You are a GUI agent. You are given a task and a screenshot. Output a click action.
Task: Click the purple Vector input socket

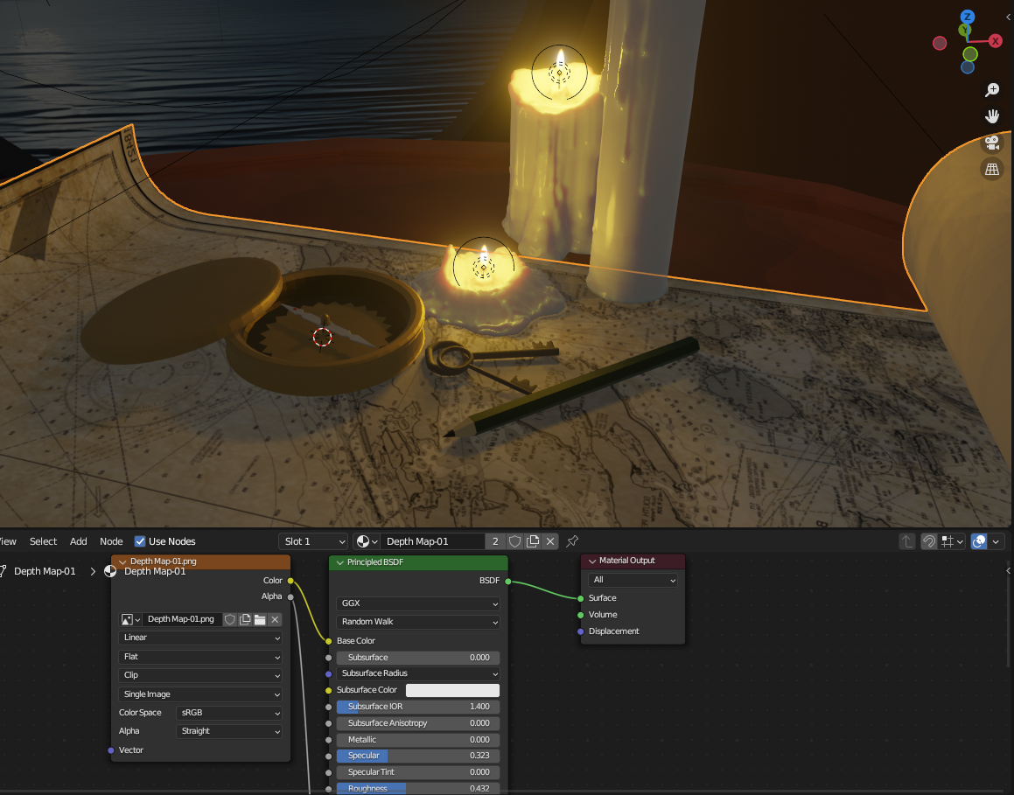(x=110, y=750)
